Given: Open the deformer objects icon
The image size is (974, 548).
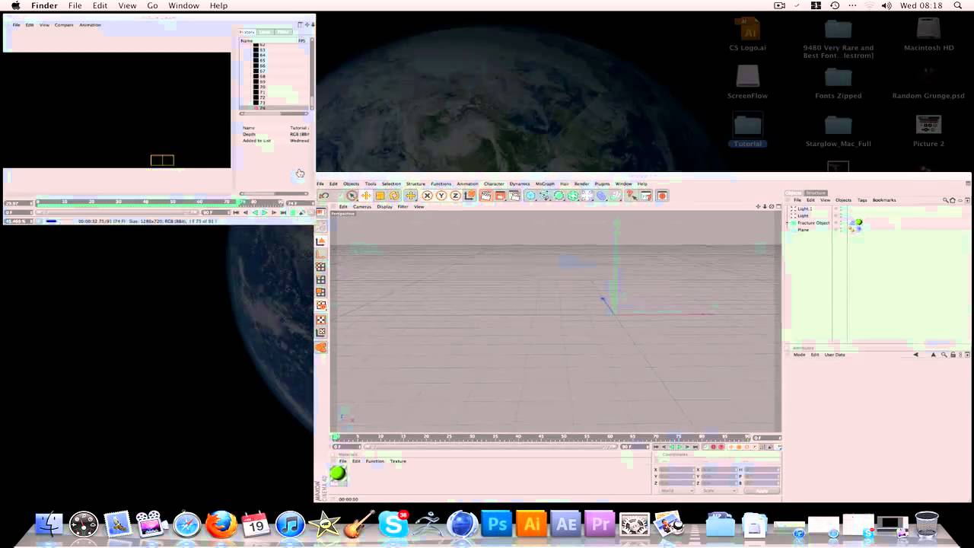Looking at the screenshot, I should coord(601,196).
